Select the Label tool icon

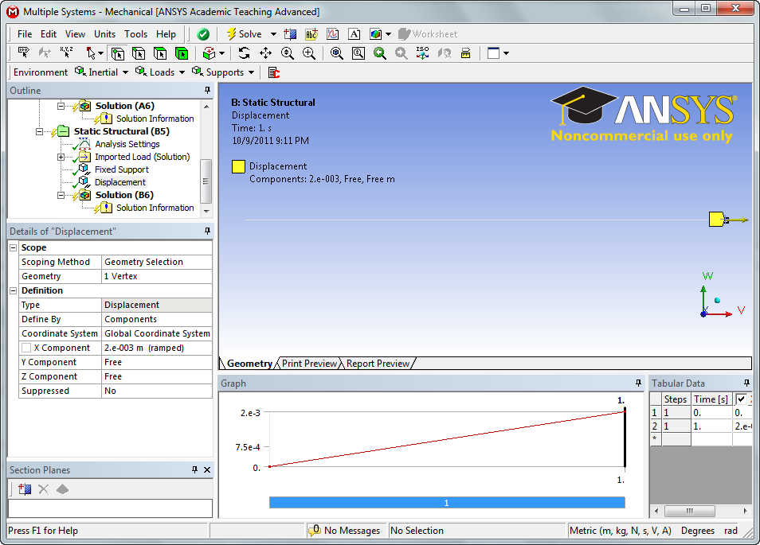tap(23, 53)
